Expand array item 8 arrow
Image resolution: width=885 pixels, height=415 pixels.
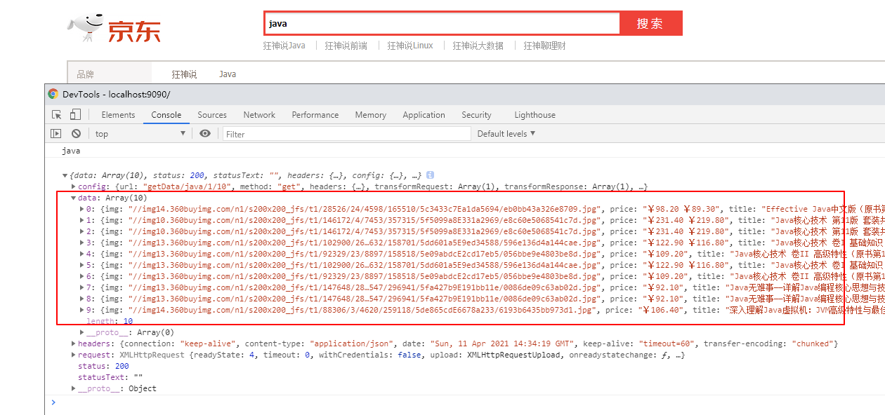click(82, 299)
